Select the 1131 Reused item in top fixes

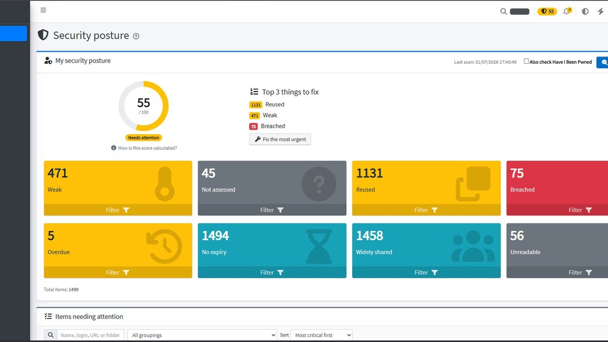pos(267,104)
